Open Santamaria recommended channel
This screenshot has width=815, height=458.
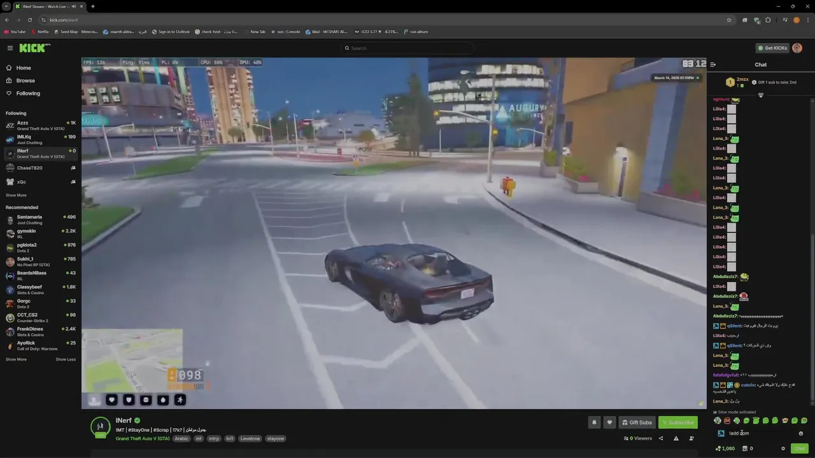(x=41, y=220)
